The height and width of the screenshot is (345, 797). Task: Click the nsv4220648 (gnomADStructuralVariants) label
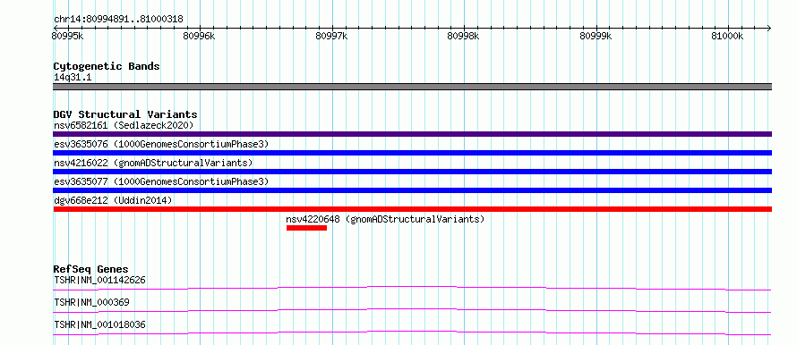tap(385, 219)
